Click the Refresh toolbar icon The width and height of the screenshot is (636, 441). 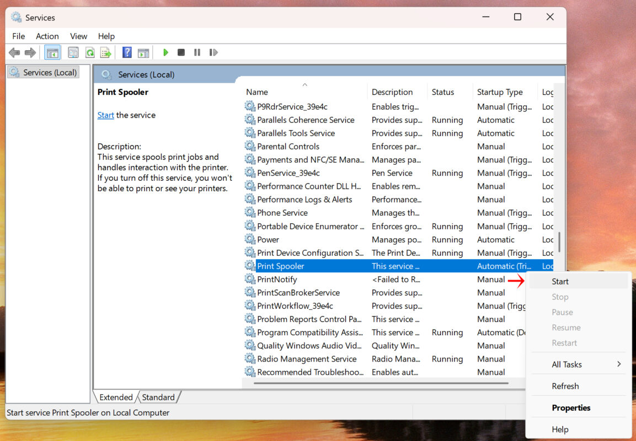(x=90, y=52)
